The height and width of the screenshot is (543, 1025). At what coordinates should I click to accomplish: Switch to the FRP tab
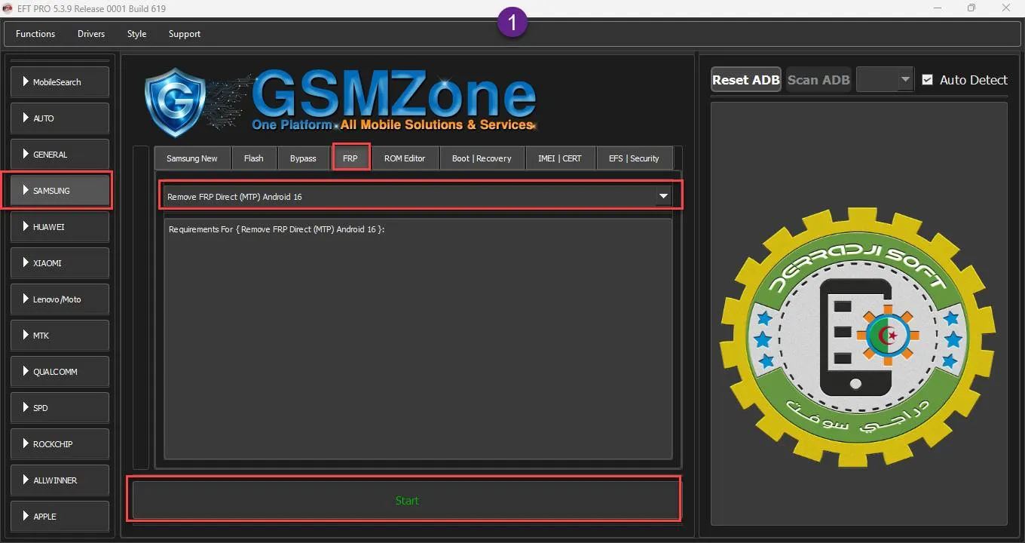[x=350, y=158]
